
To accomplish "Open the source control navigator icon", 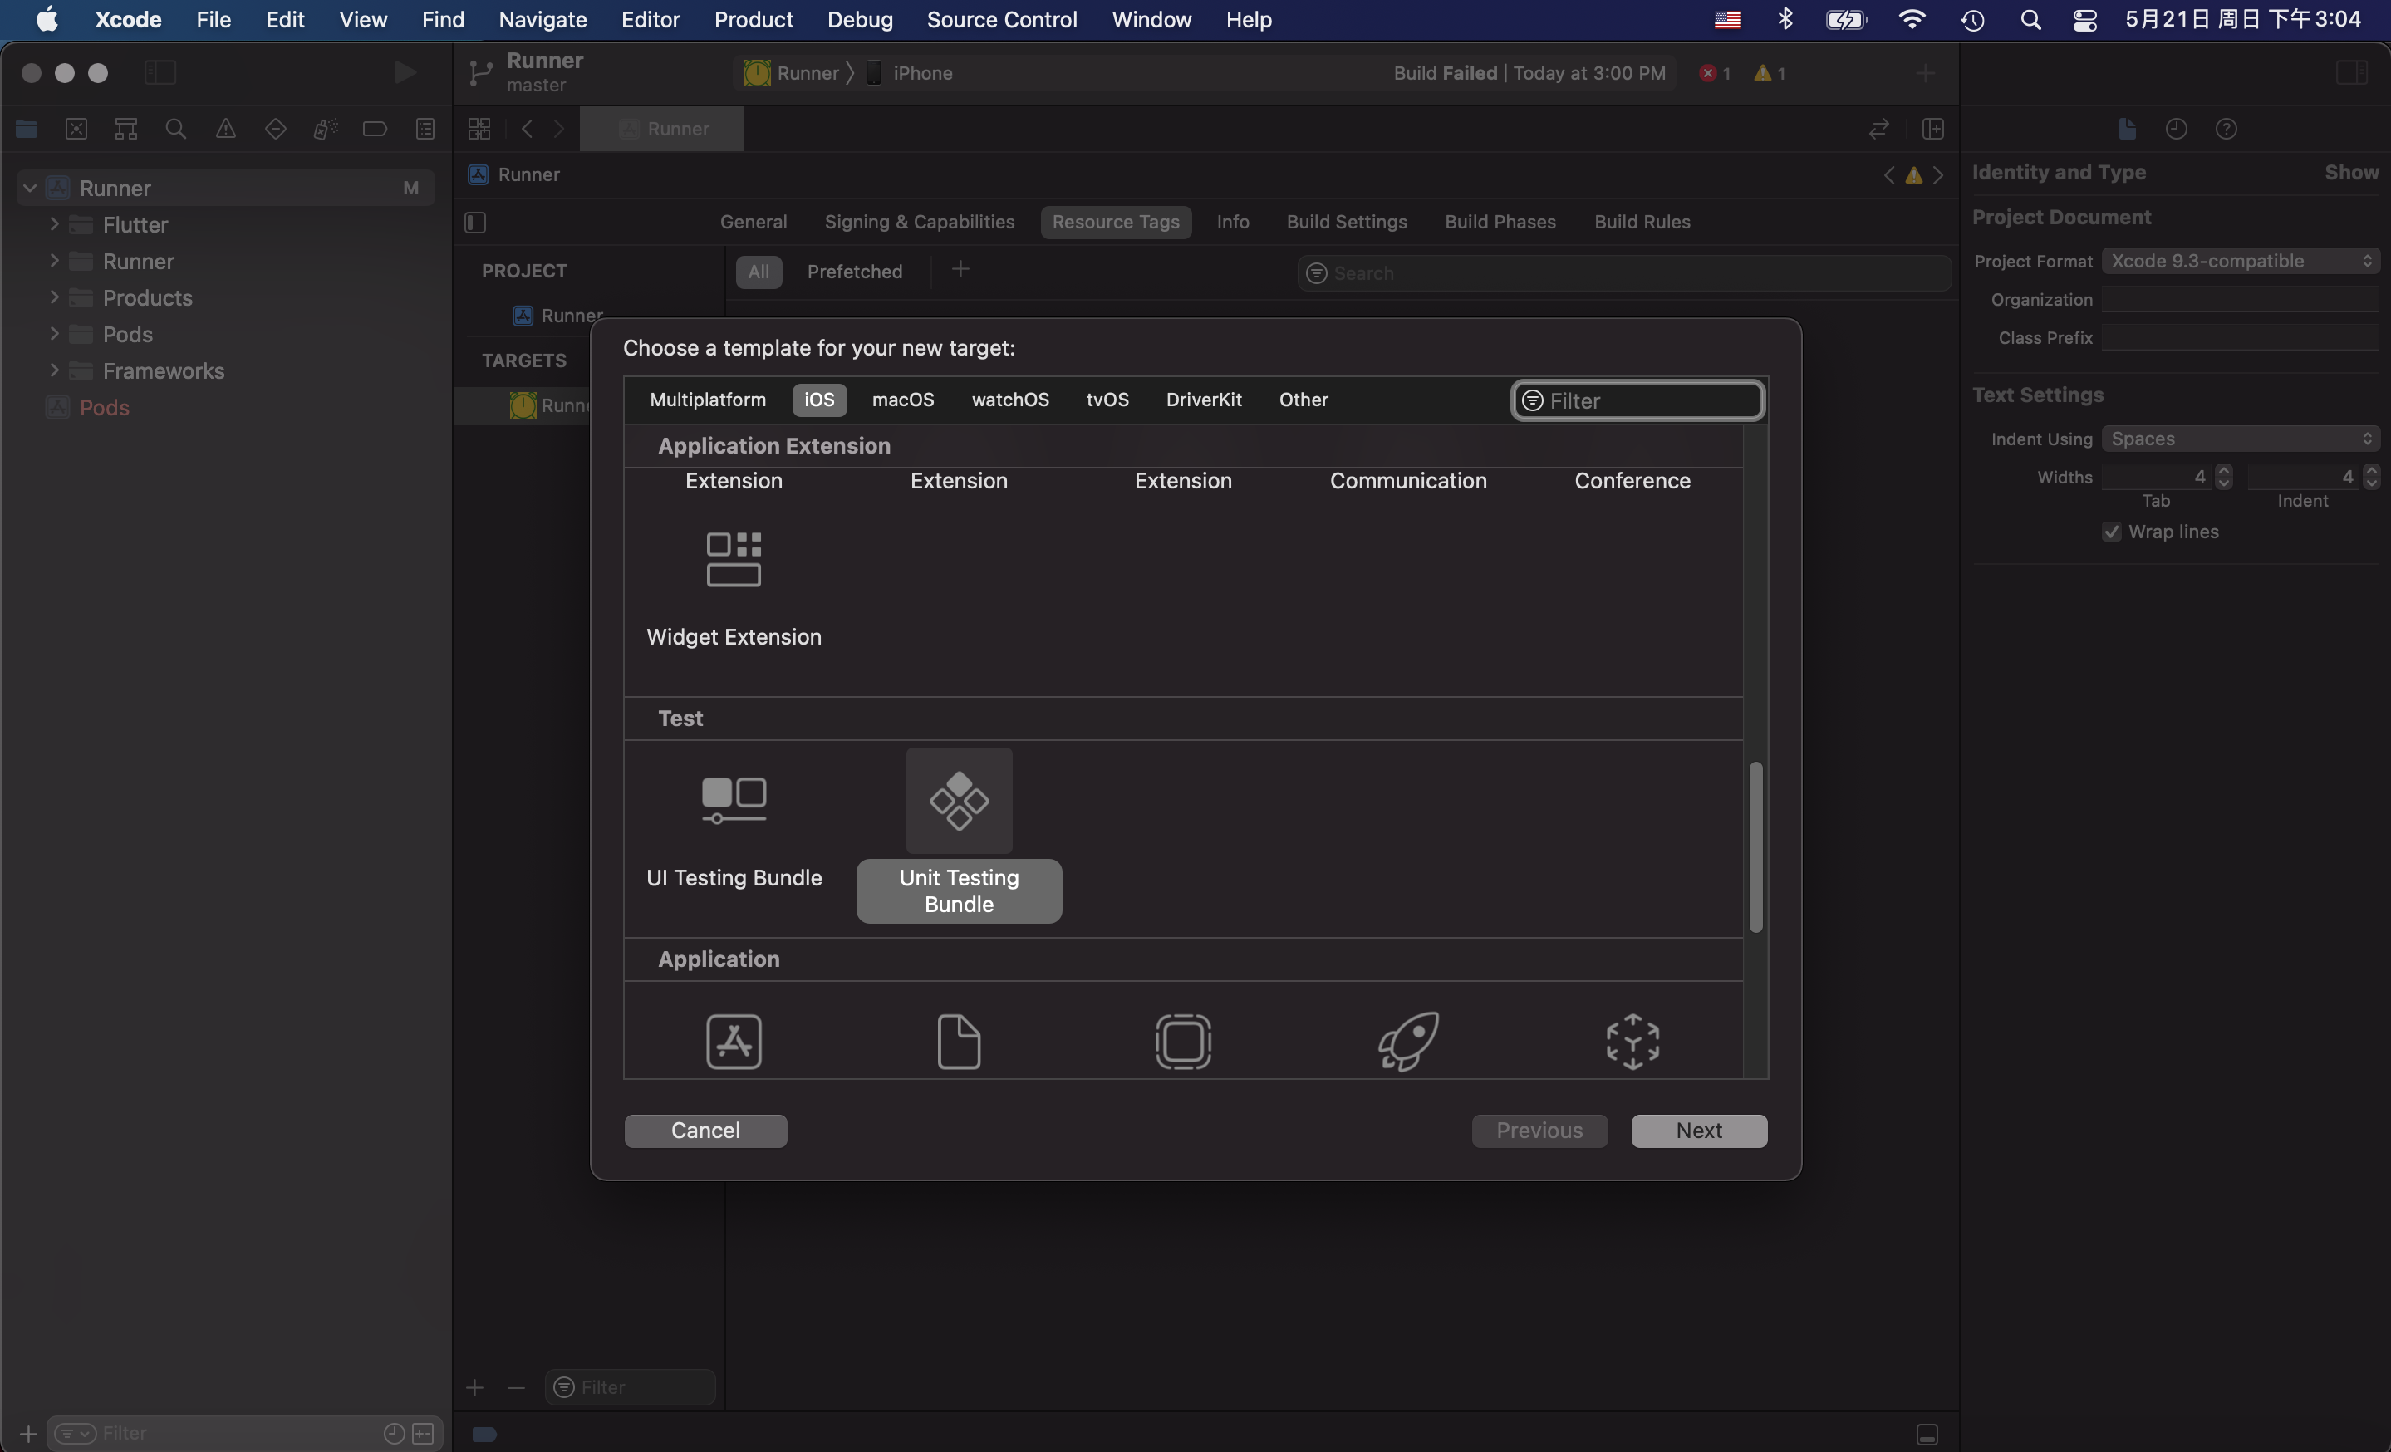I will [76, 128].
